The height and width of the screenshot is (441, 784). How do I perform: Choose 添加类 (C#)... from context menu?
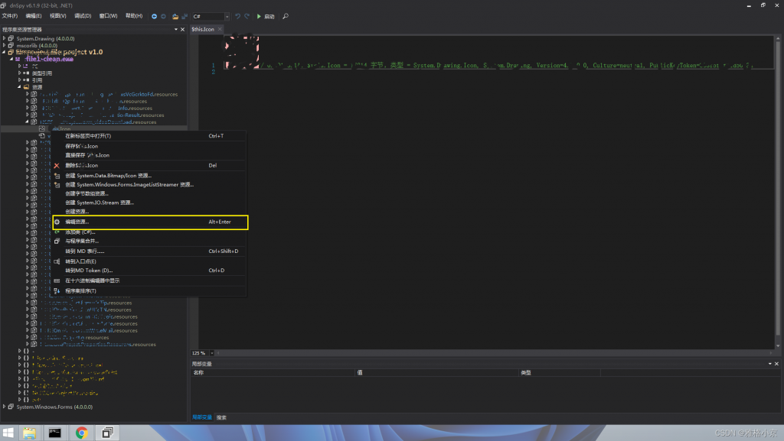(x=149, y=232)
